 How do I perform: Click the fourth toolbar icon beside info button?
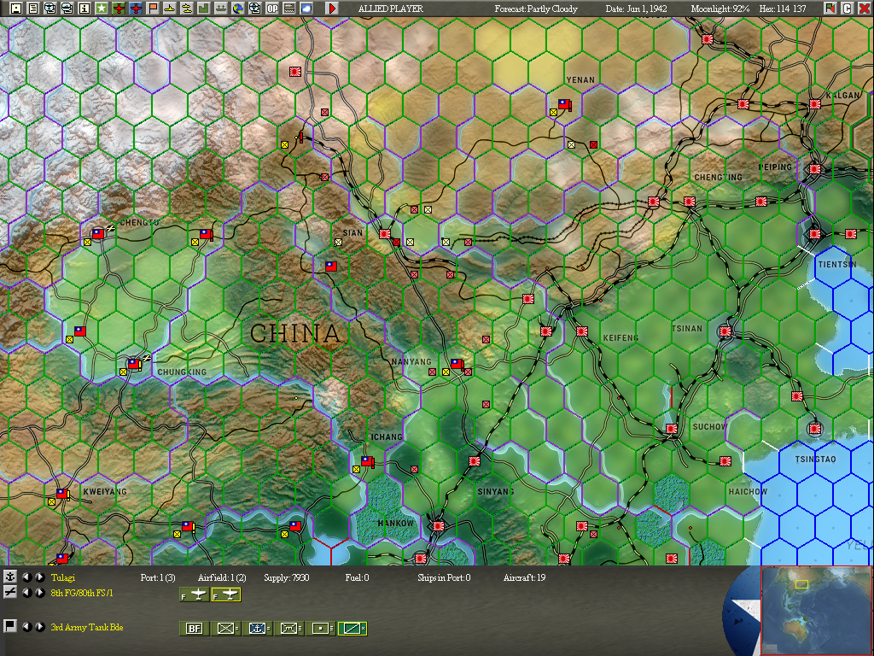[x=67, y=9]
